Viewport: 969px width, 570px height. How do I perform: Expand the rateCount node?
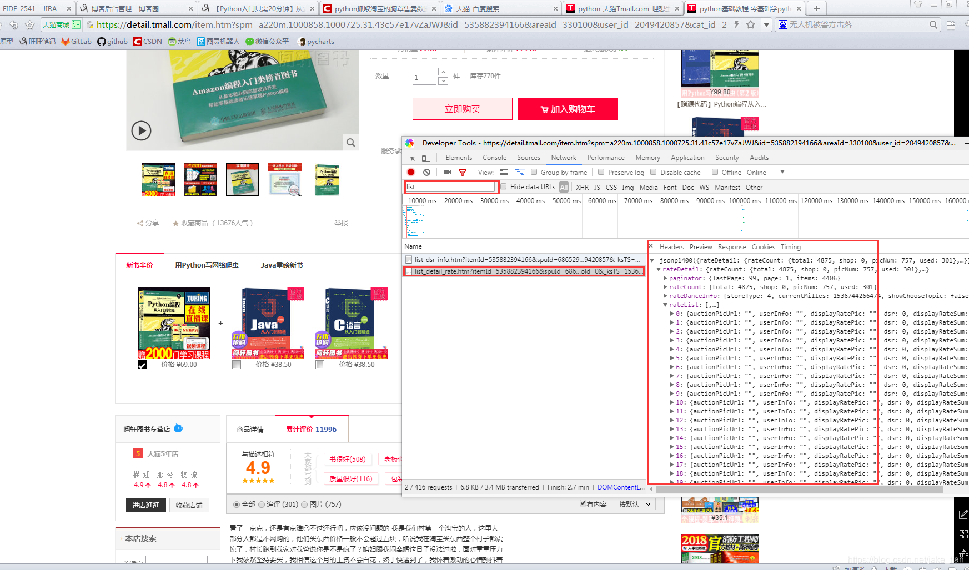pos(666,287)
